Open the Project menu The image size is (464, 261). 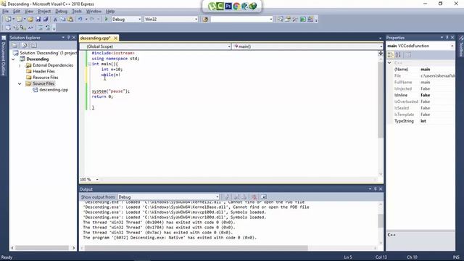tap(44, 12)
